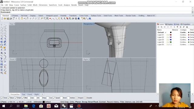
Task: Click the Open file folder icon
Action: [x=5, y=18]
